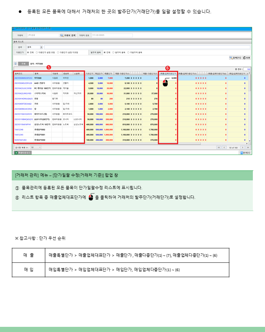Image resolution: width=265 pixels, height=332 pixels.
Task: Select 다중단가 전체 radio button
Action: (28, 52)
